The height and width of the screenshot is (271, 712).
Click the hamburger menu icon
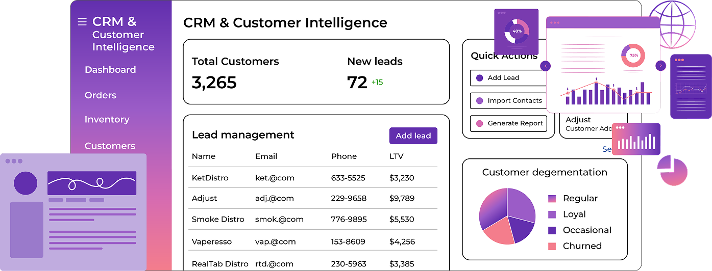pos(82,22)
